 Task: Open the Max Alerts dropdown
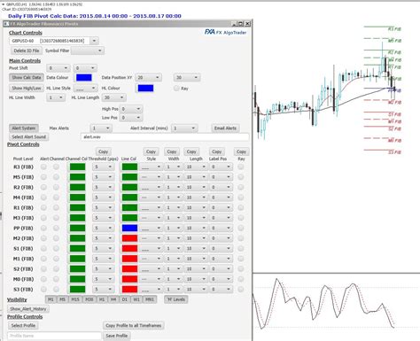tap(101, 128)
